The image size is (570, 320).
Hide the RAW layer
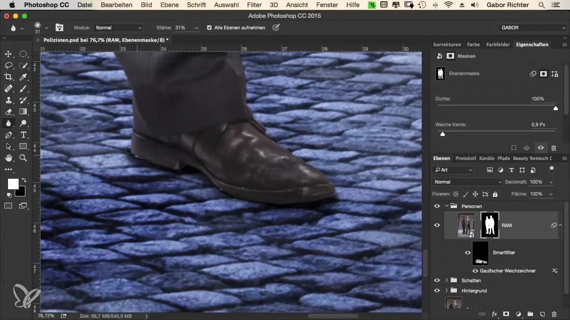(437, 225)
